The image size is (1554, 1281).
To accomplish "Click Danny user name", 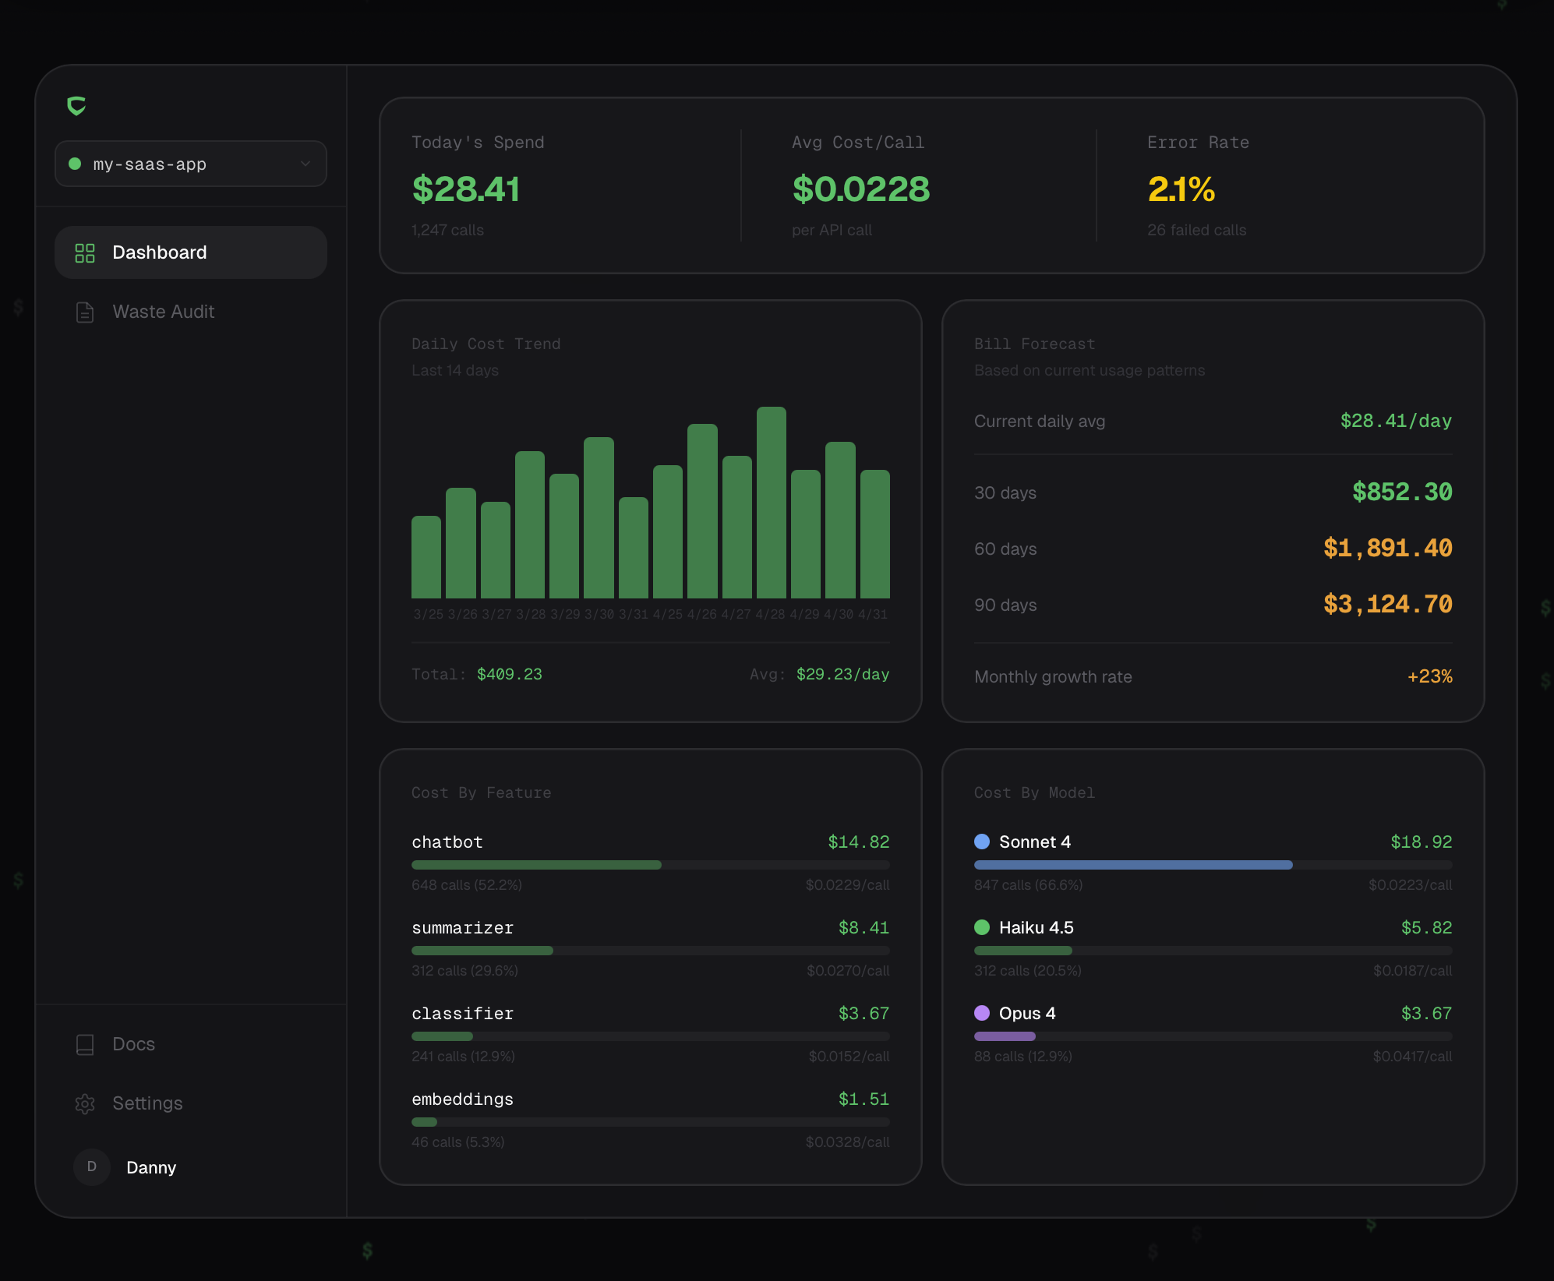I will pos(151,1167).
